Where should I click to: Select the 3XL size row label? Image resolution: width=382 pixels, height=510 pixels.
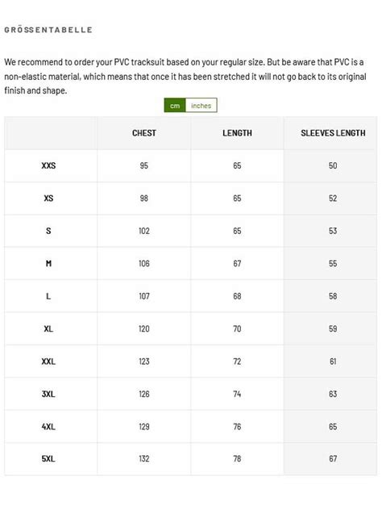[48, 394]
